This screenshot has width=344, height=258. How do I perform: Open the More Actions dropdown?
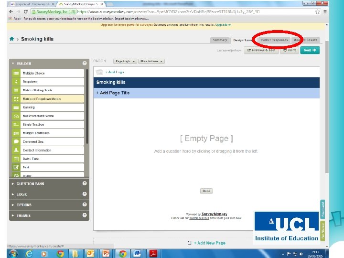click(x=151, y=61)
